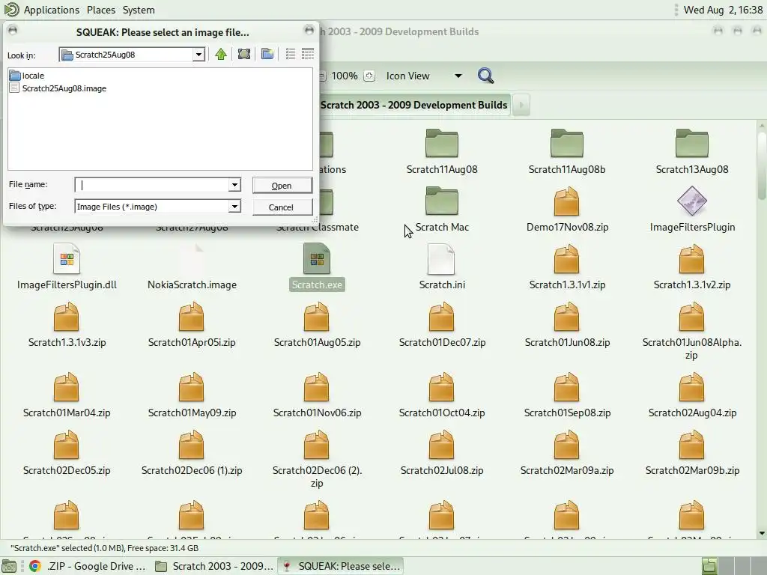767x575 pixels.
Task: Open the Applications menu
Action: (x=52, y=10)
